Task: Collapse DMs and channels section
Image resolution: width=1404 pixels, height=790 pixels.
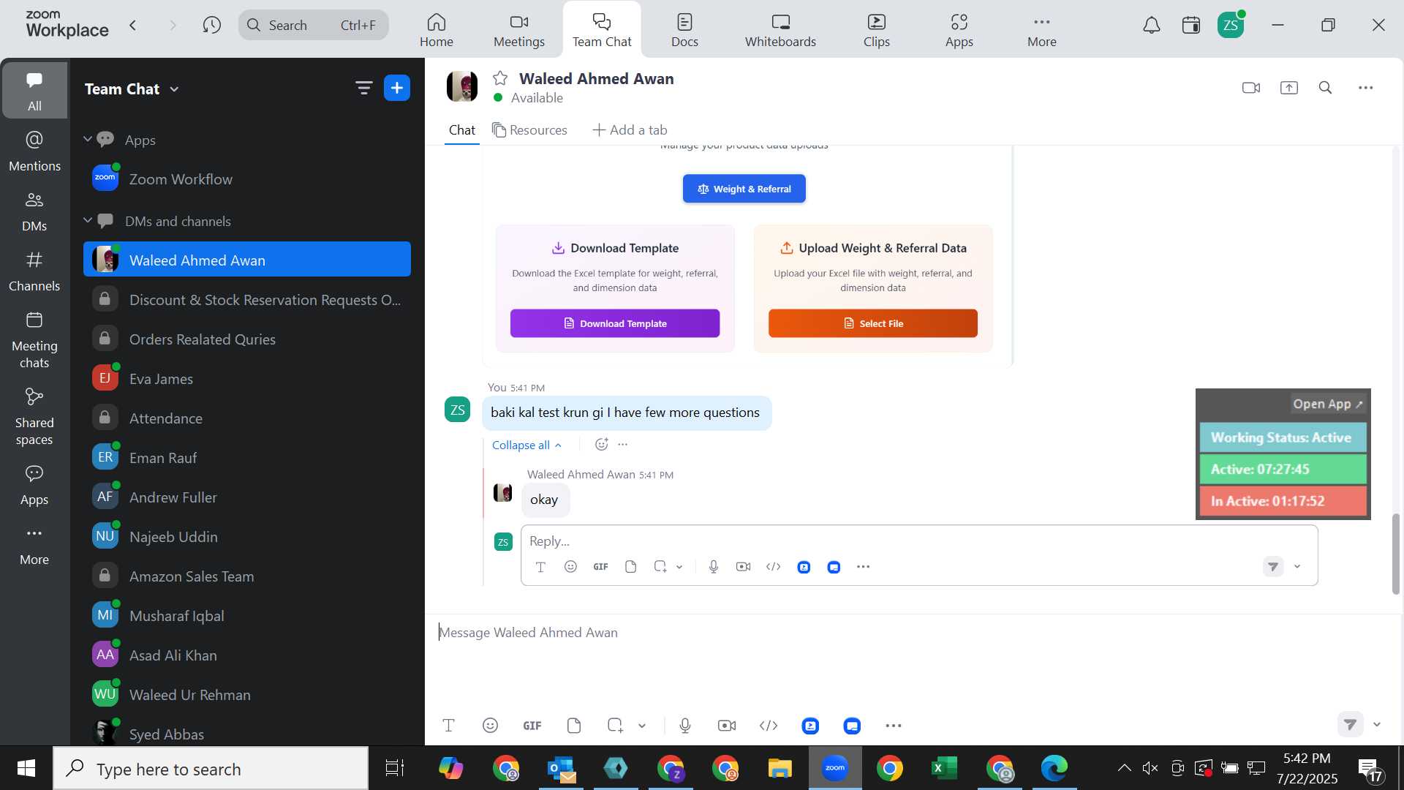Action: point(88,220)
